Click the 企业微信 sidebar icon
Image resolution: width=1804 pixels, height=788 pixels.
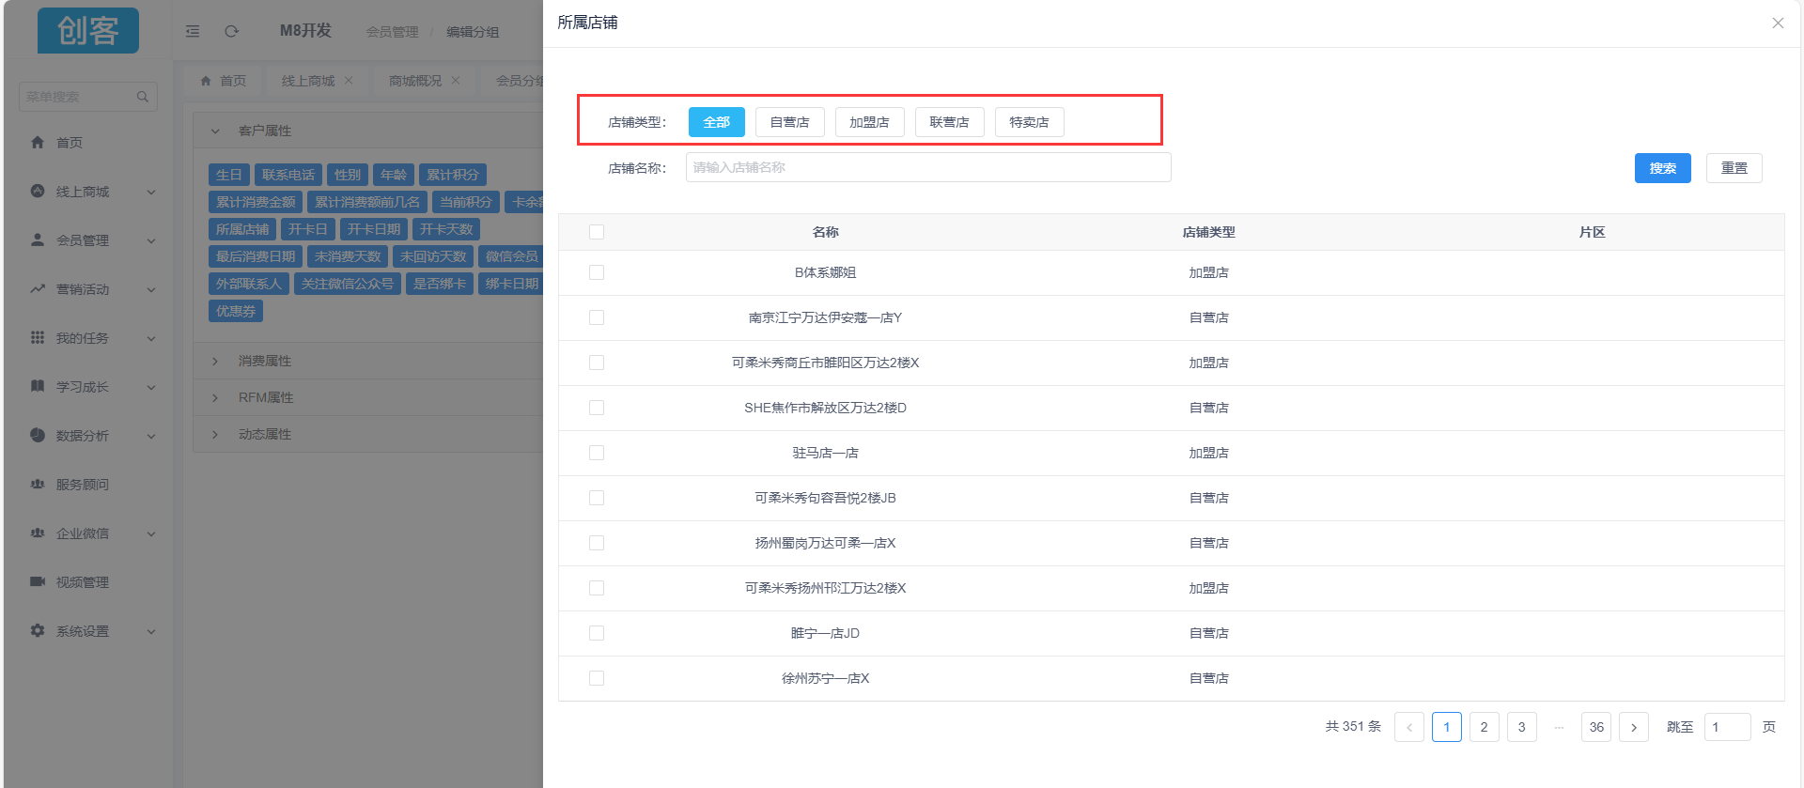pos(38,533)
